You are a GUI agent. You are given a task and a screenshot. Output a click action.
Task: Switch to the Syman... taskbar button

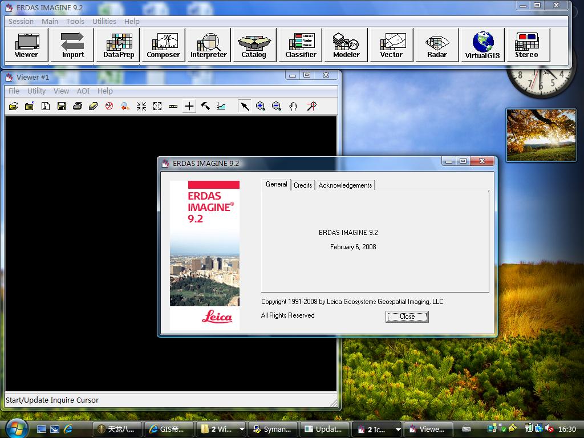click(x=273, y=429)
